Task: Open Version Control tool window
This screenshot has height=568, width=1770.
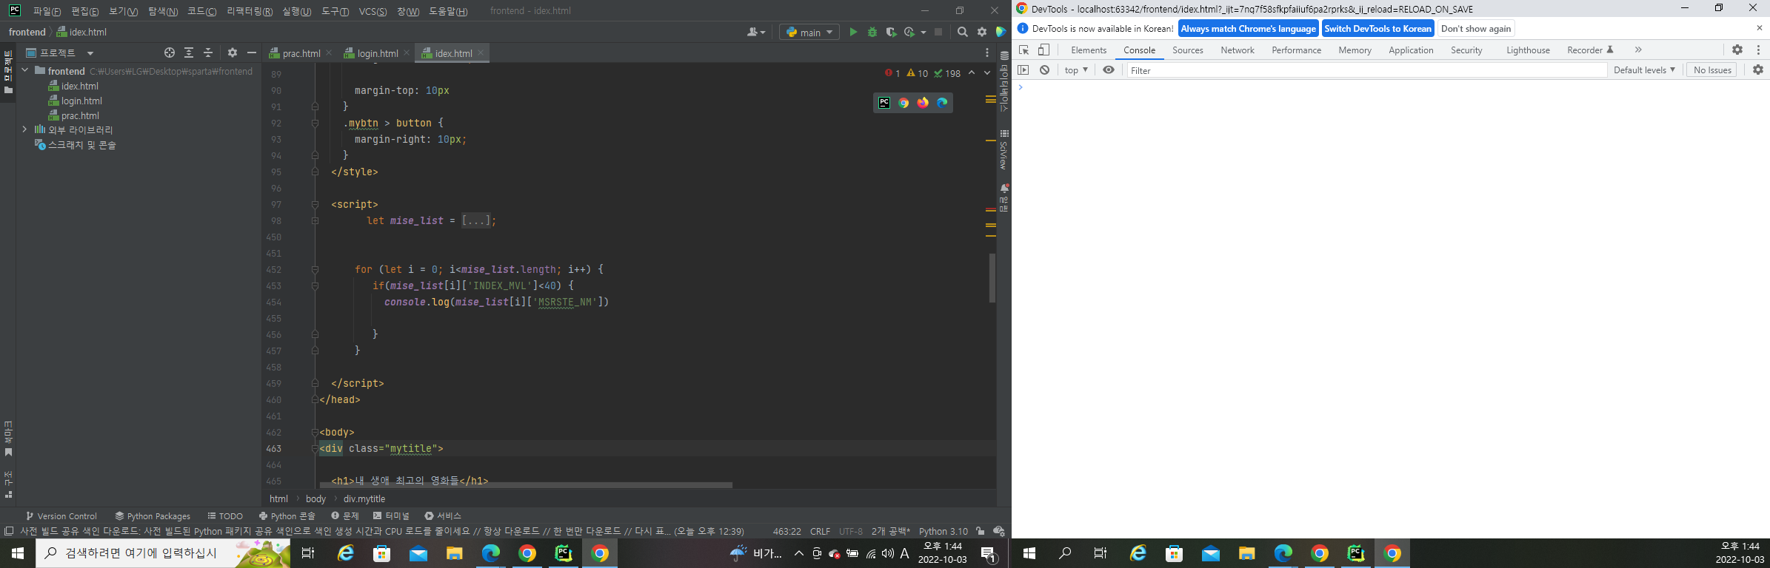Action: (x=61, y=515)
